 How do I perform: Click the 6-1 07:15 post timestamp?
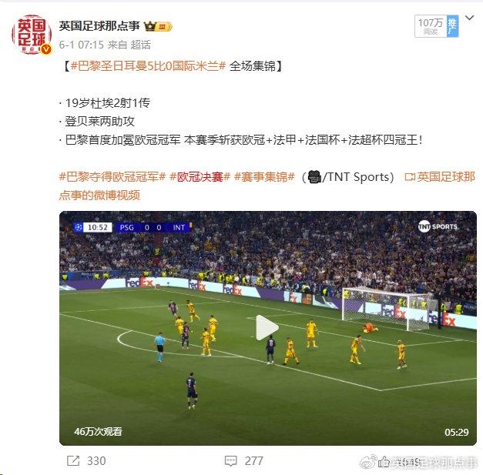82,45
